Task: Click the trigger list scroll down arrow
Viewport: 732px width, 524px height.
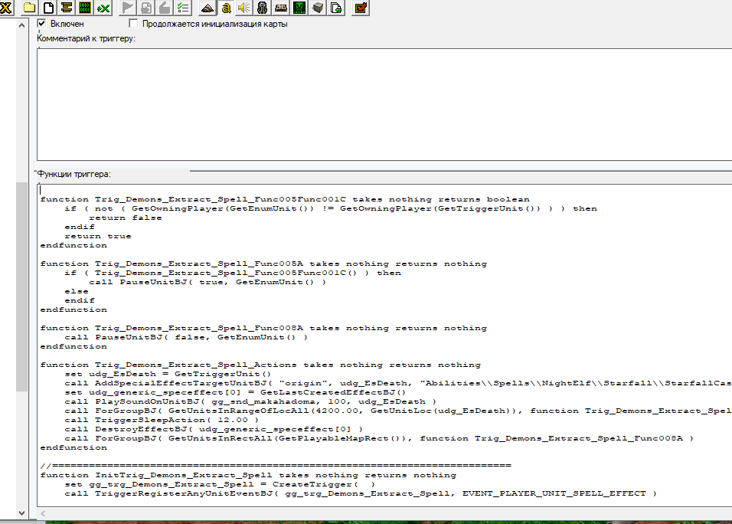Action: point(21,513)
